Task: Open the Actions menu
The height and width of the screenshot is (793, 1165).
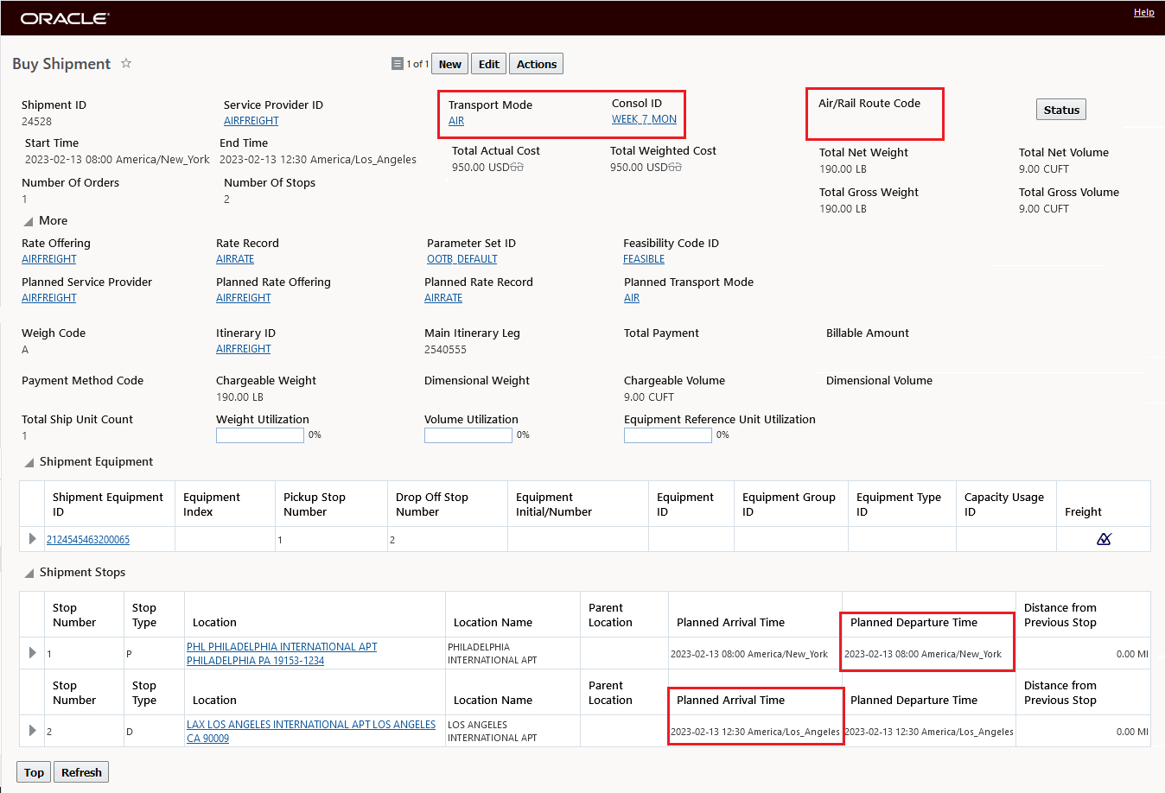Action: pos(536,64)
